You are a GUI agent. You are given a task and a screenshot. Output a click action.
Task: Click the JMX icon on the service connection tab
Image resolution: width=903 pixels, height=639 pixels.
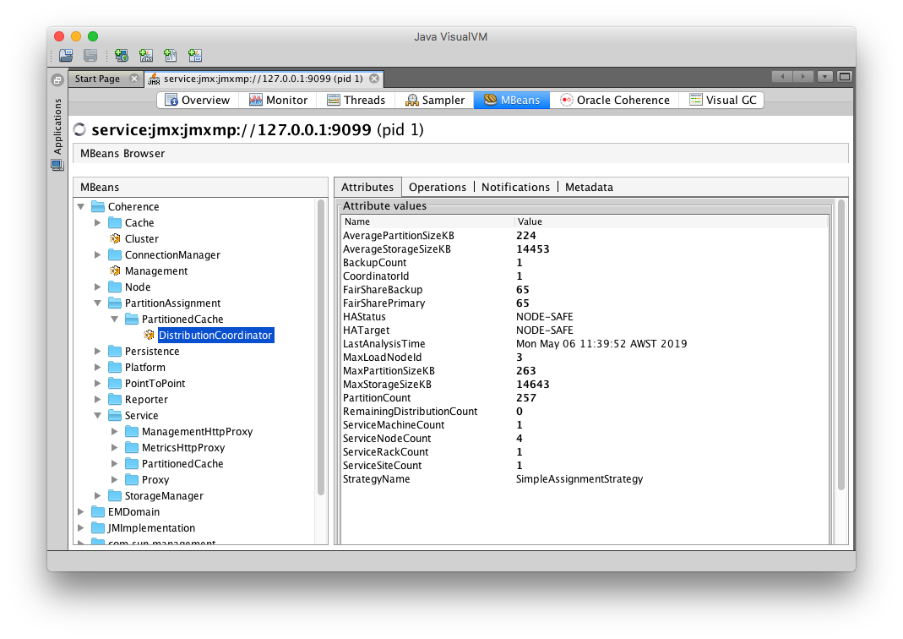tap(154, 79)
